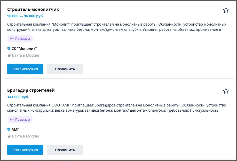Click the crown icon in the first Премиум badge
The image size is (237, 161).
click(12, 39)
